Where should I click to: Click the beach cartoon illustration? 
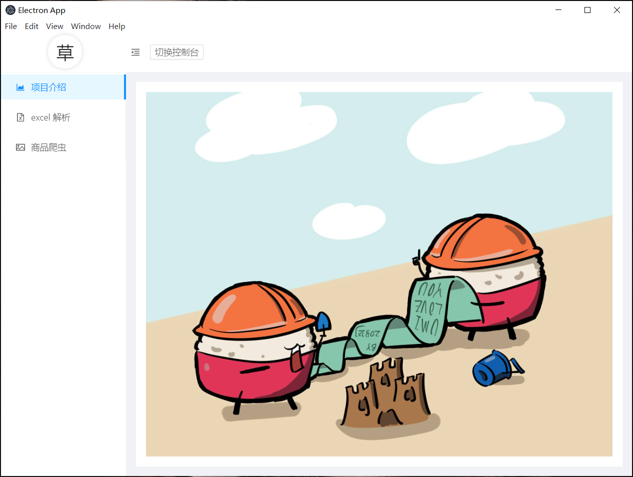click(379, 274)
